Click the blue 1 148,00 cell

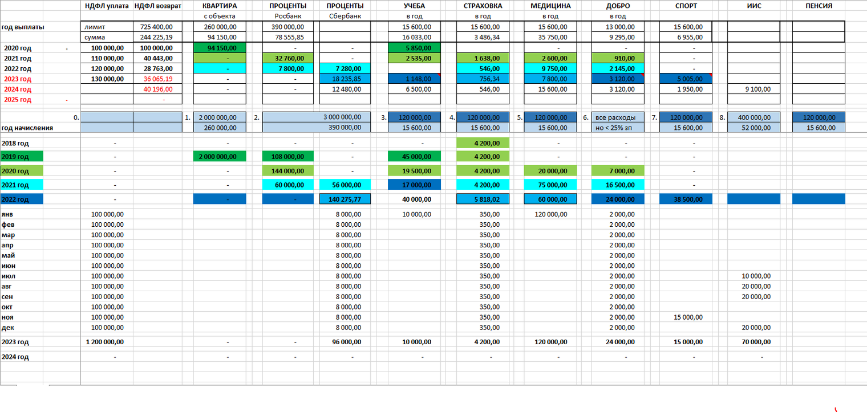click(x=414, y=79)
